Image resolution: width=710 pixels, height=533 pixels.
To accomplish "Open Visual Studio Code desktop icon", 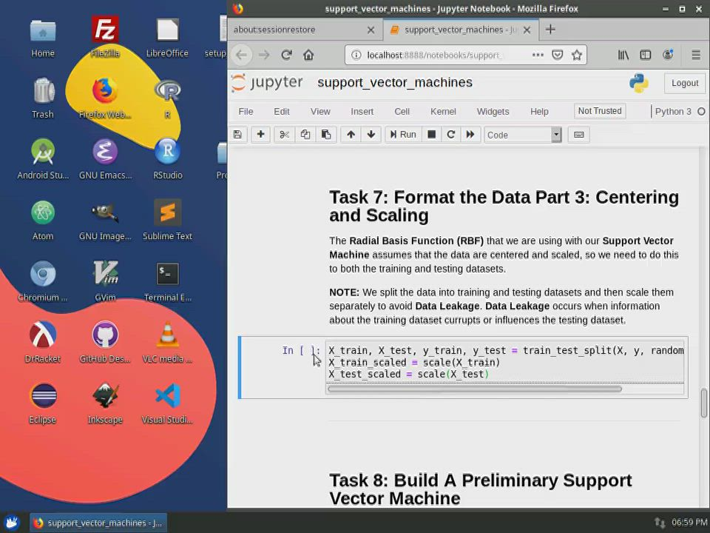I will point(168,403).
